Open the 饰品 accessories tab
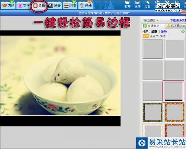This screenshot has height=149, width=186. pos(9,6)
